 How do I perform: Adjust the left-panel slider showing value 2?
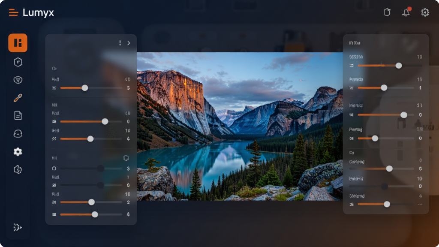click(x=91, y=202)
